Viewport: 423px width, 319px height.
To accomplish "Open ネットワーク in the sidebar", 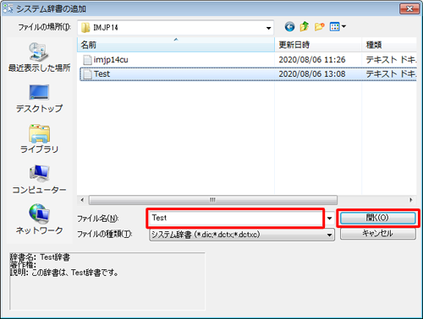I will click(39, 220).
